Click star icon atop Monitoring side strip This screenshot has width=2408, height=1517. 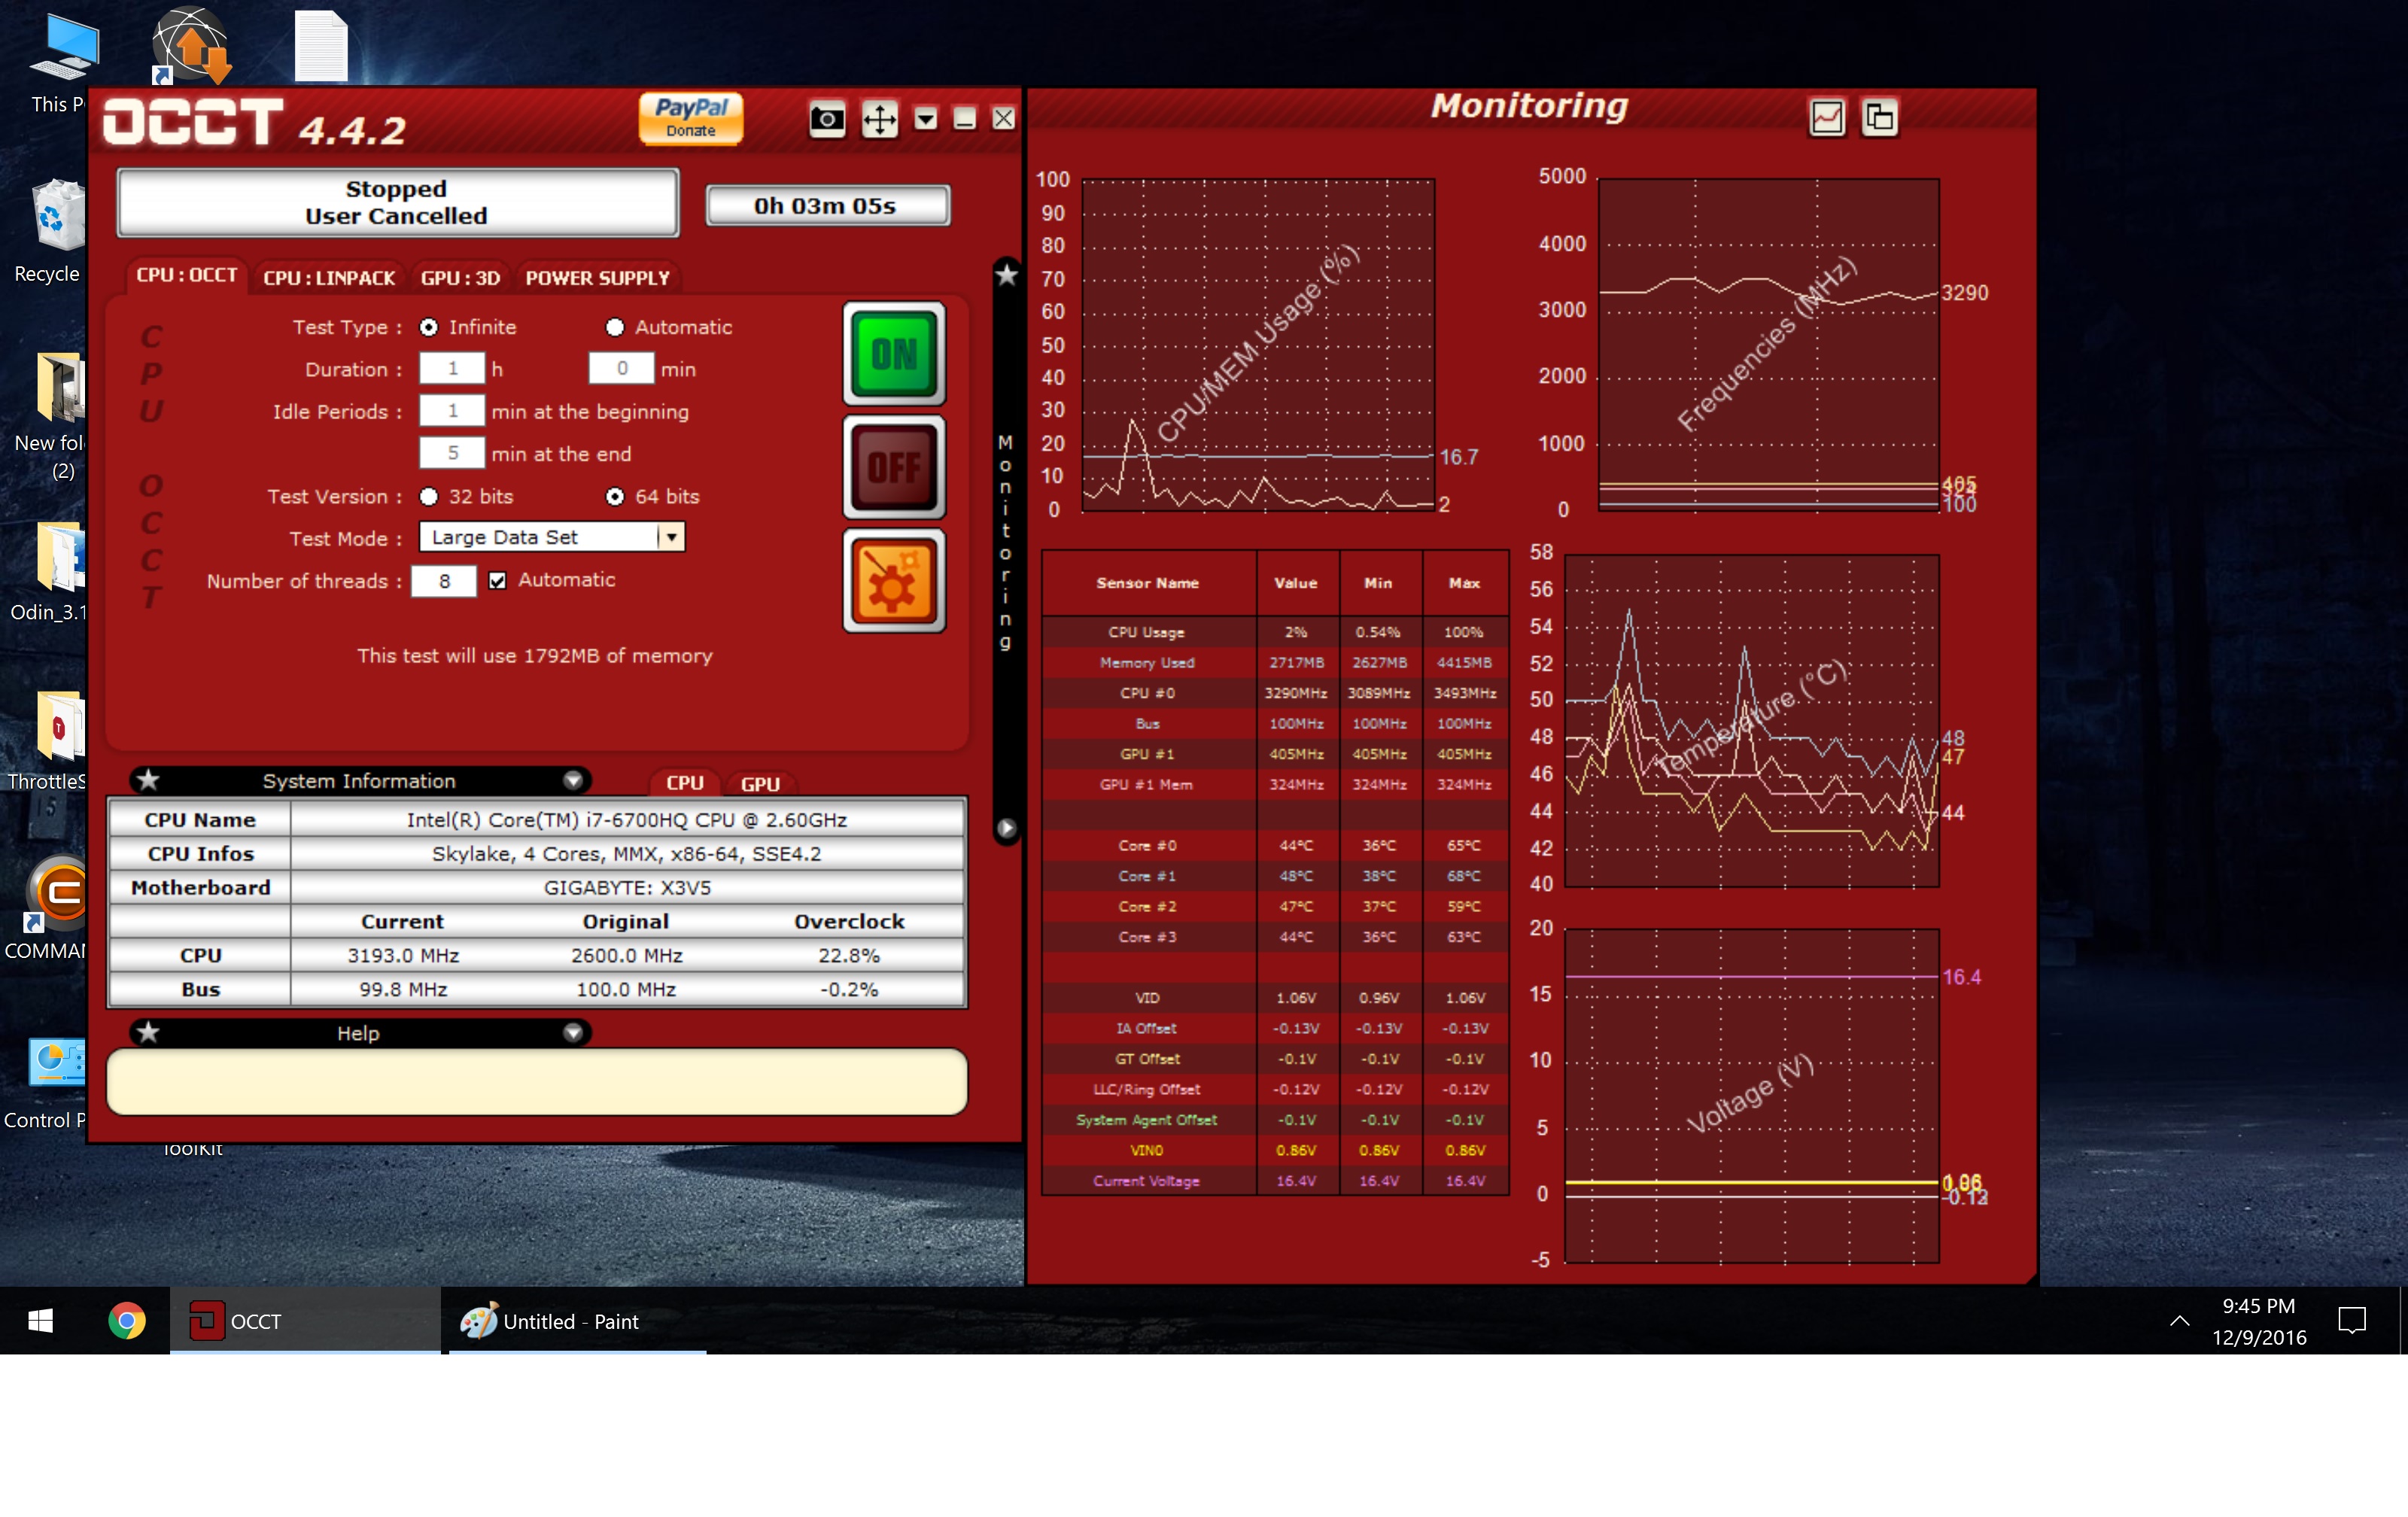(x=1006, y=274)
